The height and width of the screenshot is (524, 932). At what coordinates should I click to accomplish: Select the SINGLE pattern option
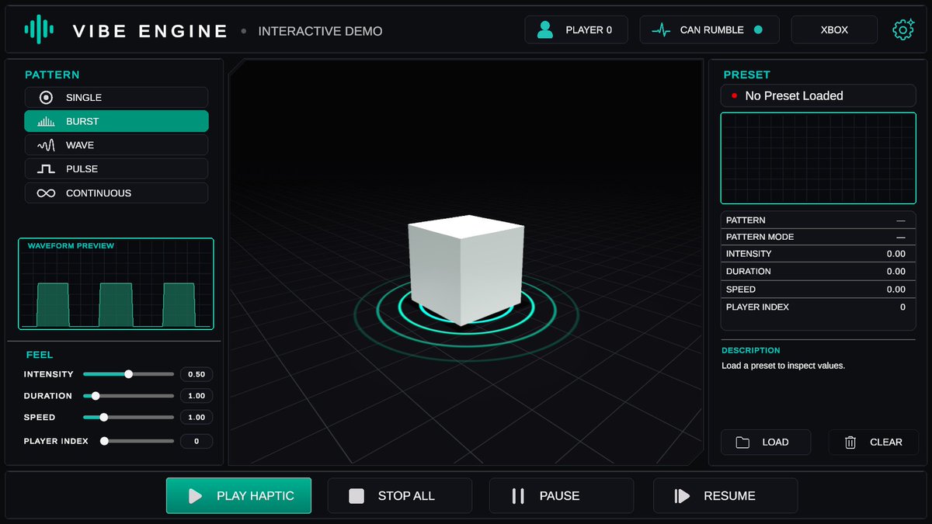116,98
